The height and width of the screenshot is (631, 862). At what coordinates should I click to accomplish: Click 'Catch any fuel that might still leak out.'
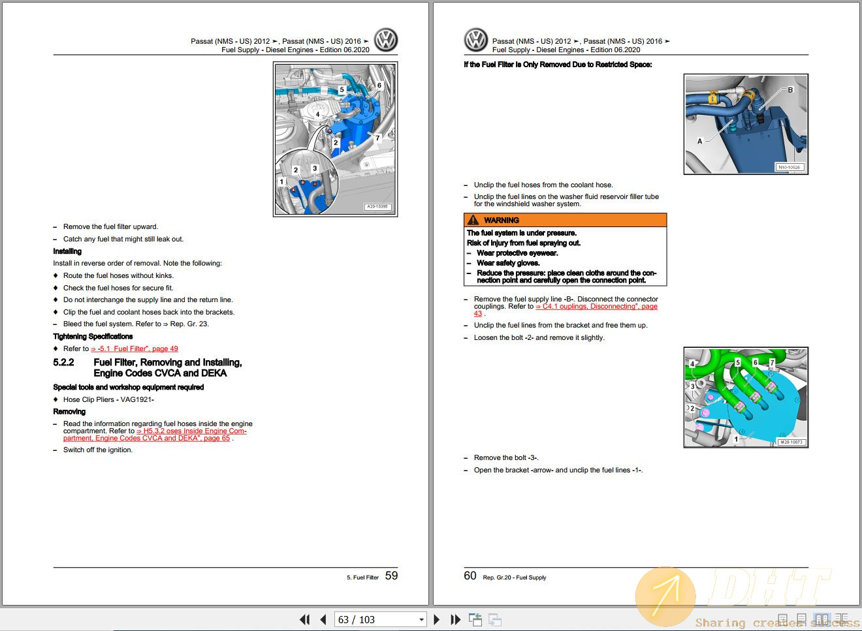click(x=123, y=239)
